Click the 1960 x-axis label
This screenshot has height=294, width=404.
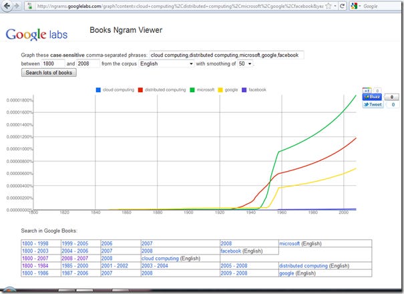(282, 212)
